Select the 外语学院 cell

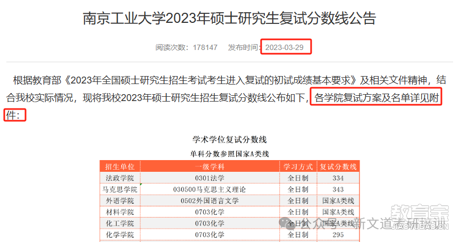coord(120,201)
